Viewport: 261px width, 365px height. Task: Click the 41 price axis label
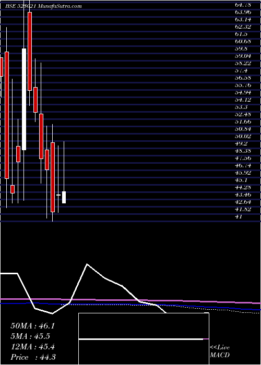point(239,217)
